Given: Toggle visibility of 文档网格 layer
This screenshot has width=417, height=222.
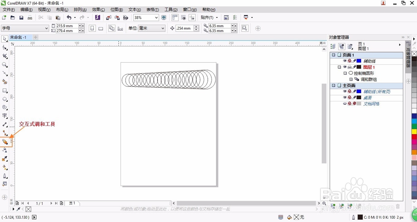Looking at the screenshot, I should tap(345, 103).
